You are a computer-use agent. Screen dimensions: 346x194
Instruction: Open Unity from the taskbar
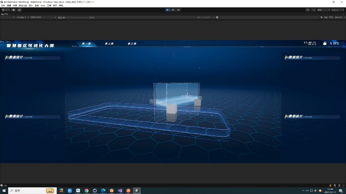coord(137,191)
